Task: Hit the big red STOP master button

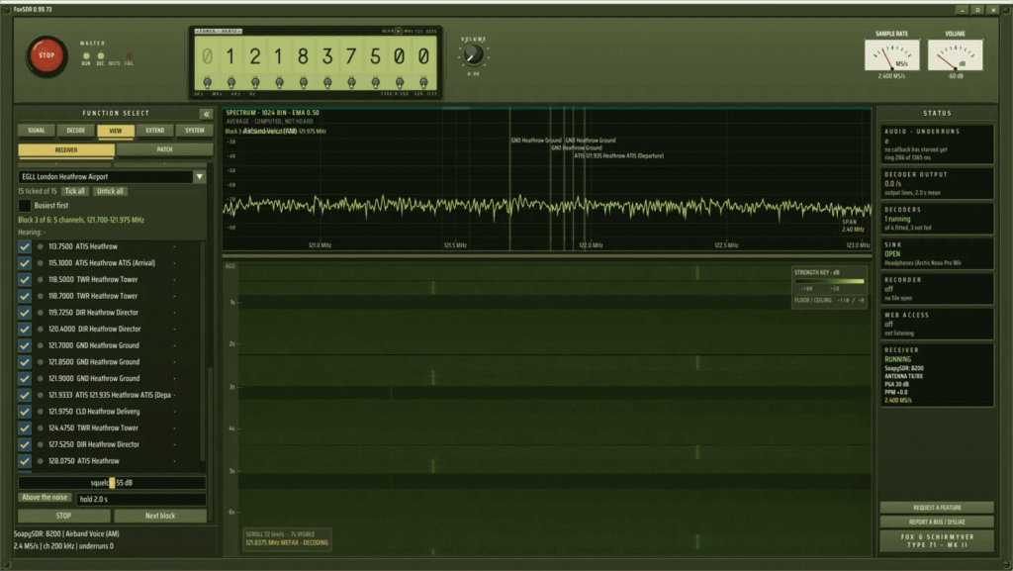Action: coord(46,55)
